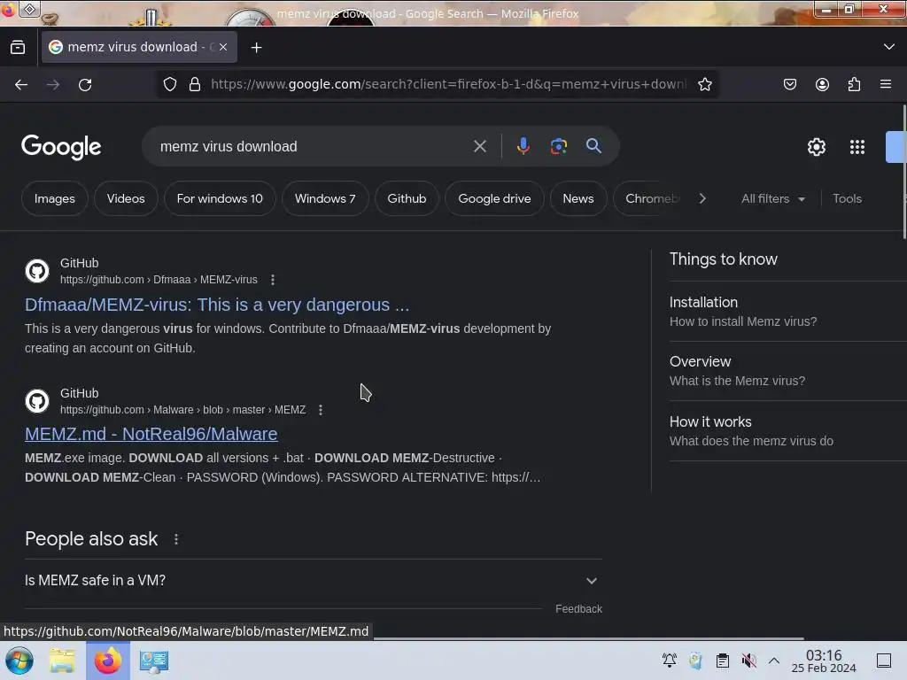Open How it works topic
The width and height of the screenshot is (907, 680).
coord(787,431)
